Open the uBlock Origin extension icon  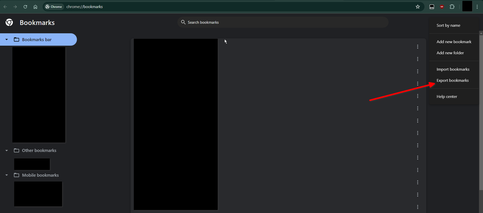point(442,7)
